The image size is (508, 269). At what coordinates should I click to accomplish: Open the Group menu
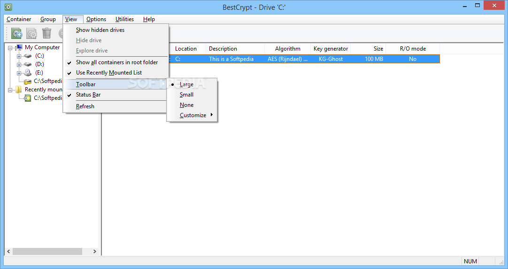(48, 19)
